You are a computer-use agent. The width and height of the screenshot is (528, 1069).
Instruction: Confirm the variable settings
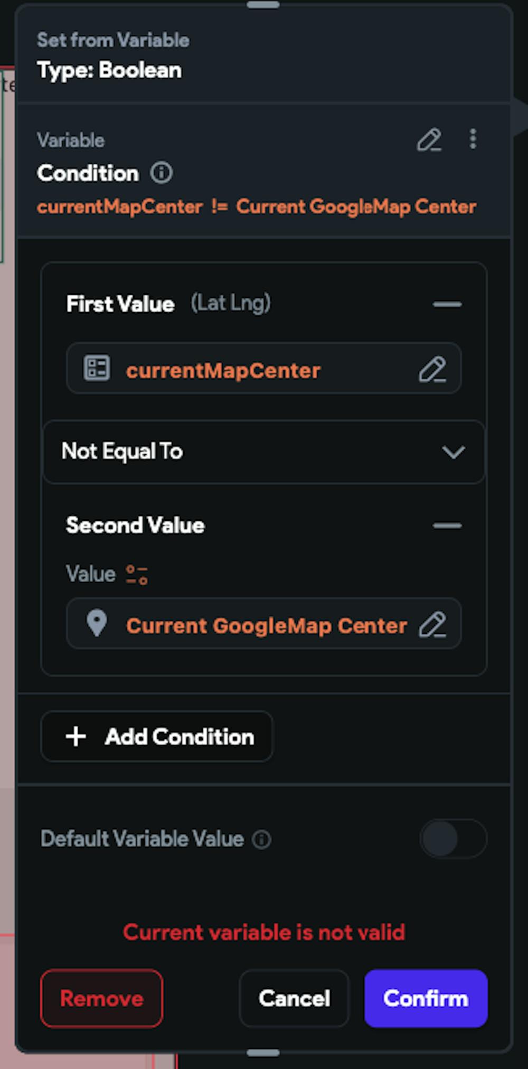point(426,998)
